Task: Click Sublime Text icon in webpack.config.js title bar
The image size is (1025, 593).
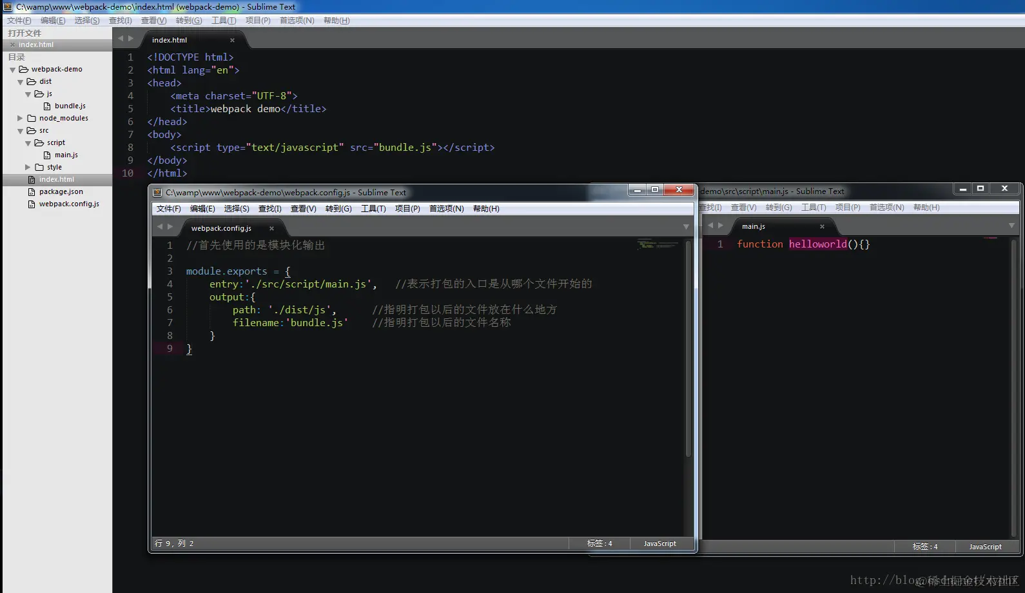Action: pyautogui.click(x=157, y=192)
